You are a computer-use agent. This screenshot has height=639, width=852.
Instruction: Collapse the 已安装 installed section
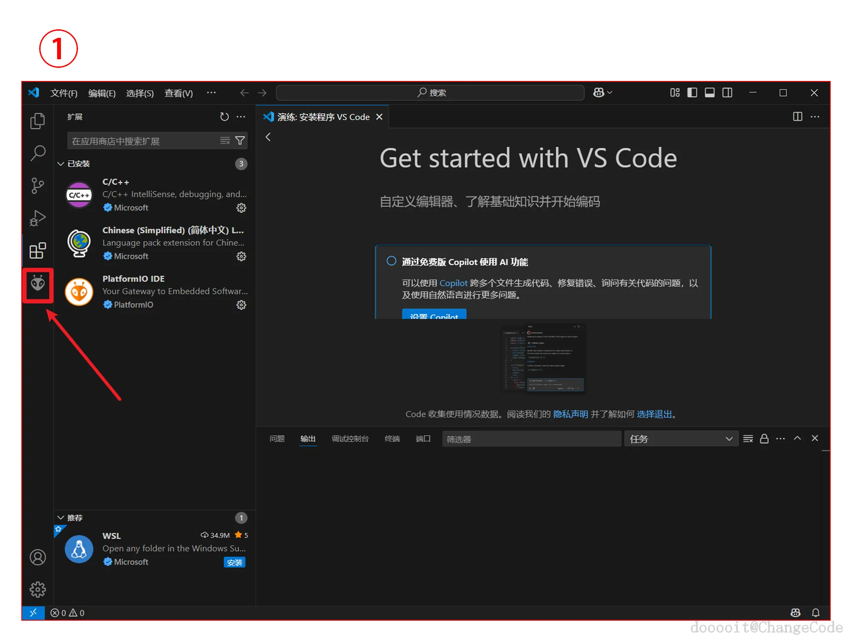[61, 164]
